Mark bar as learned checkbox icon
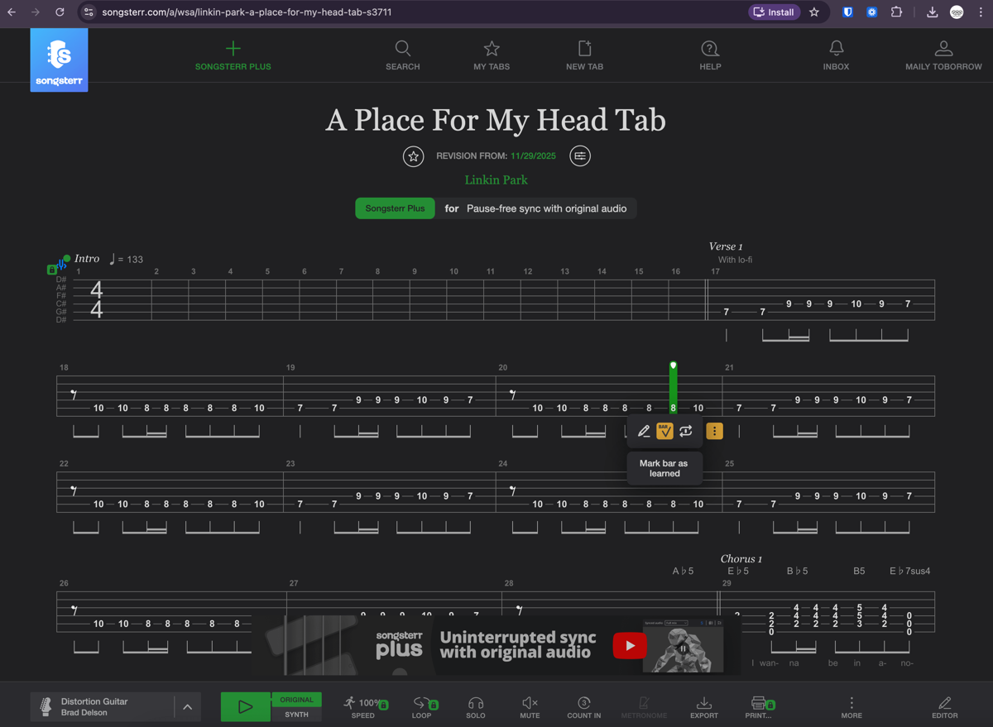This screenshot has height=727, width=993. point(664,431)
